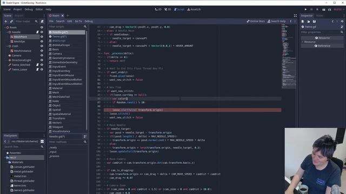Stop the running scene

coord(317,10)
